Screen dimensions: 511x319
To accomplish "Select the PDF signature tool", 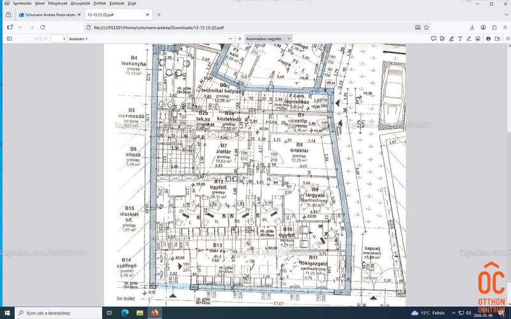I will (x=442, y=39).
